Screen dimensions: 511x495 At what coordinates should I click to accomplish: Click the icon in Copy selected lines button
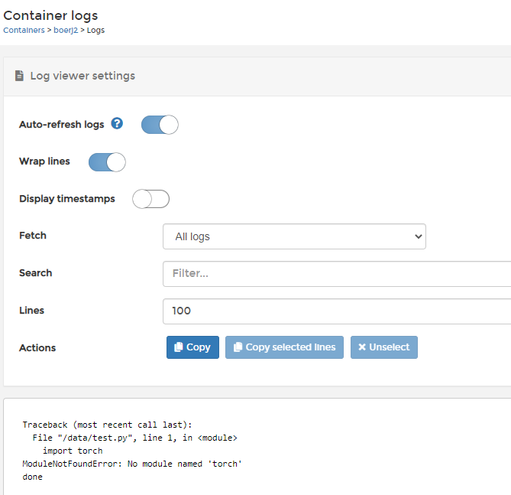(x=238, y=347)
